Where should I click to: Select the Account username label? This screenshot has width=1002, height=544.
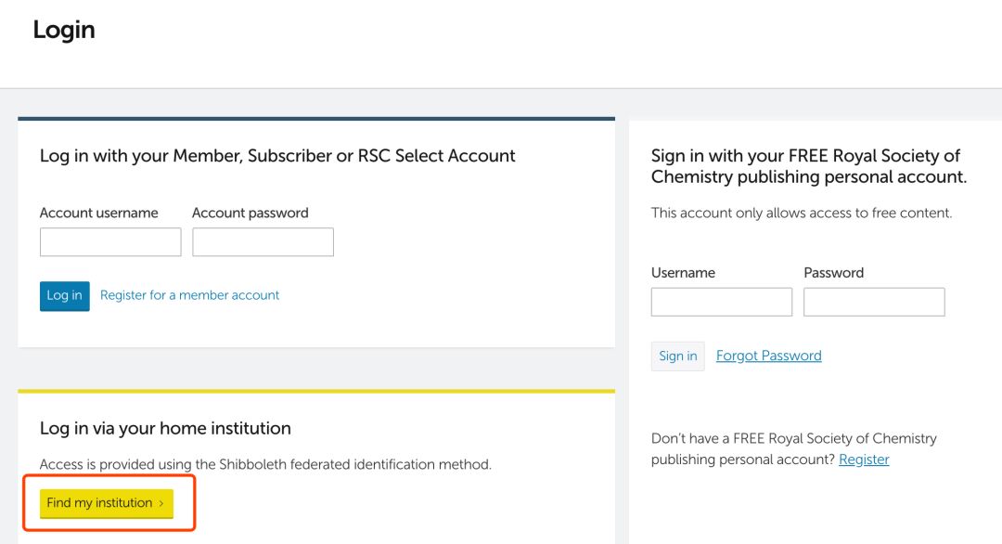click(x=98, y=213)
